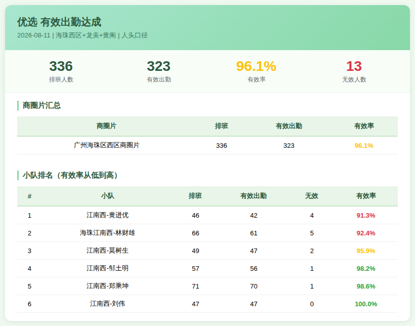This screenshot has width=415, height=326.
Task: Click the 小队排名（有效率从低到高） heading
Action: (x=70, y=175)
